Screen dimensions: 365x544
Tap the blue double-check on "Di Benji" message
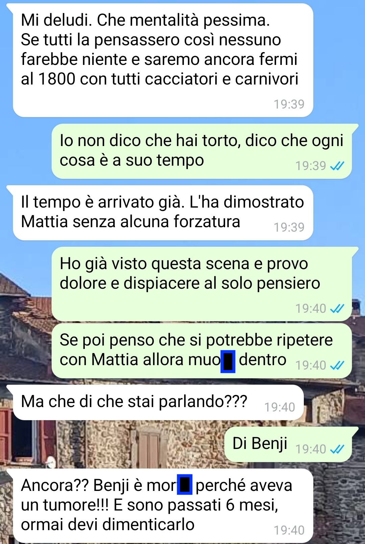(337, 449)
